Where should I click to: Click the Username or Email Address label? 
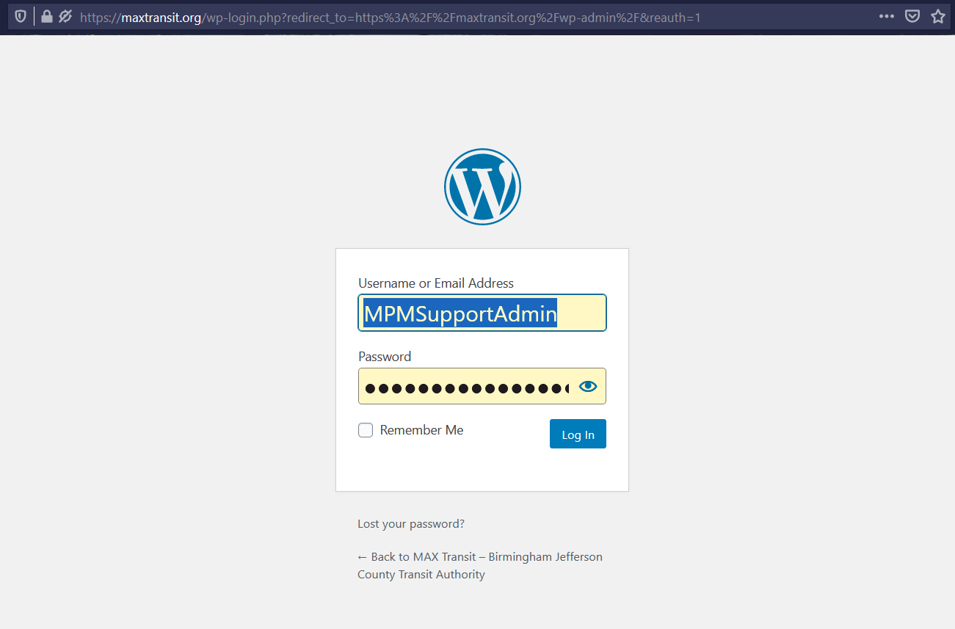tap(436, 283)
